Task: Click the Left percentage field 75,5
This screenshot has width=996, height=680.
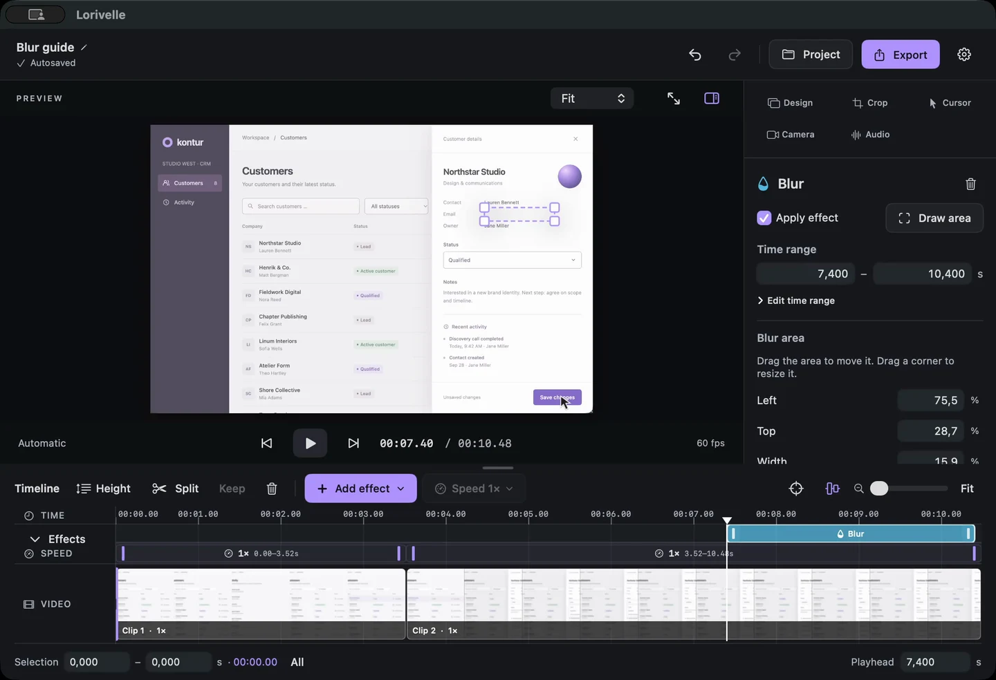Action: (931, 400)
